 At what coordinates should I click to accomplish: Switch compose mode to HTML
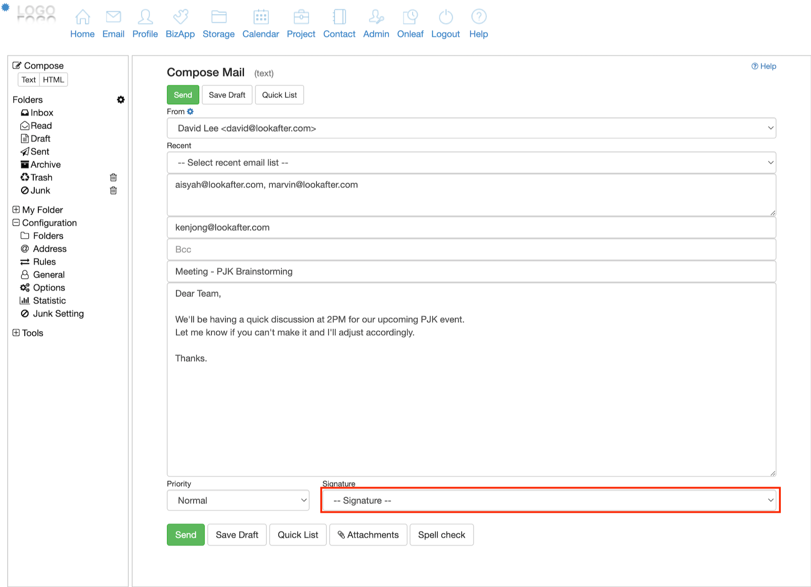coord(53,80)
